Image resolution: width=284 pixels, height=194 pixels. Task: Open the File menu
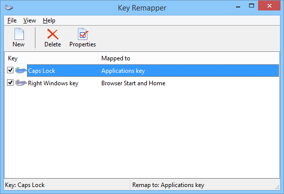click(x=12, y=20)
